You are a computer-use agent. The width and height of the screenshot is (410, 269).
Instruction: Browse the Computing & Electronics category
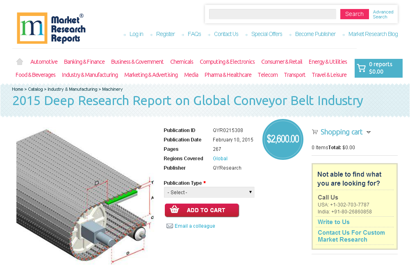[227, 61]
